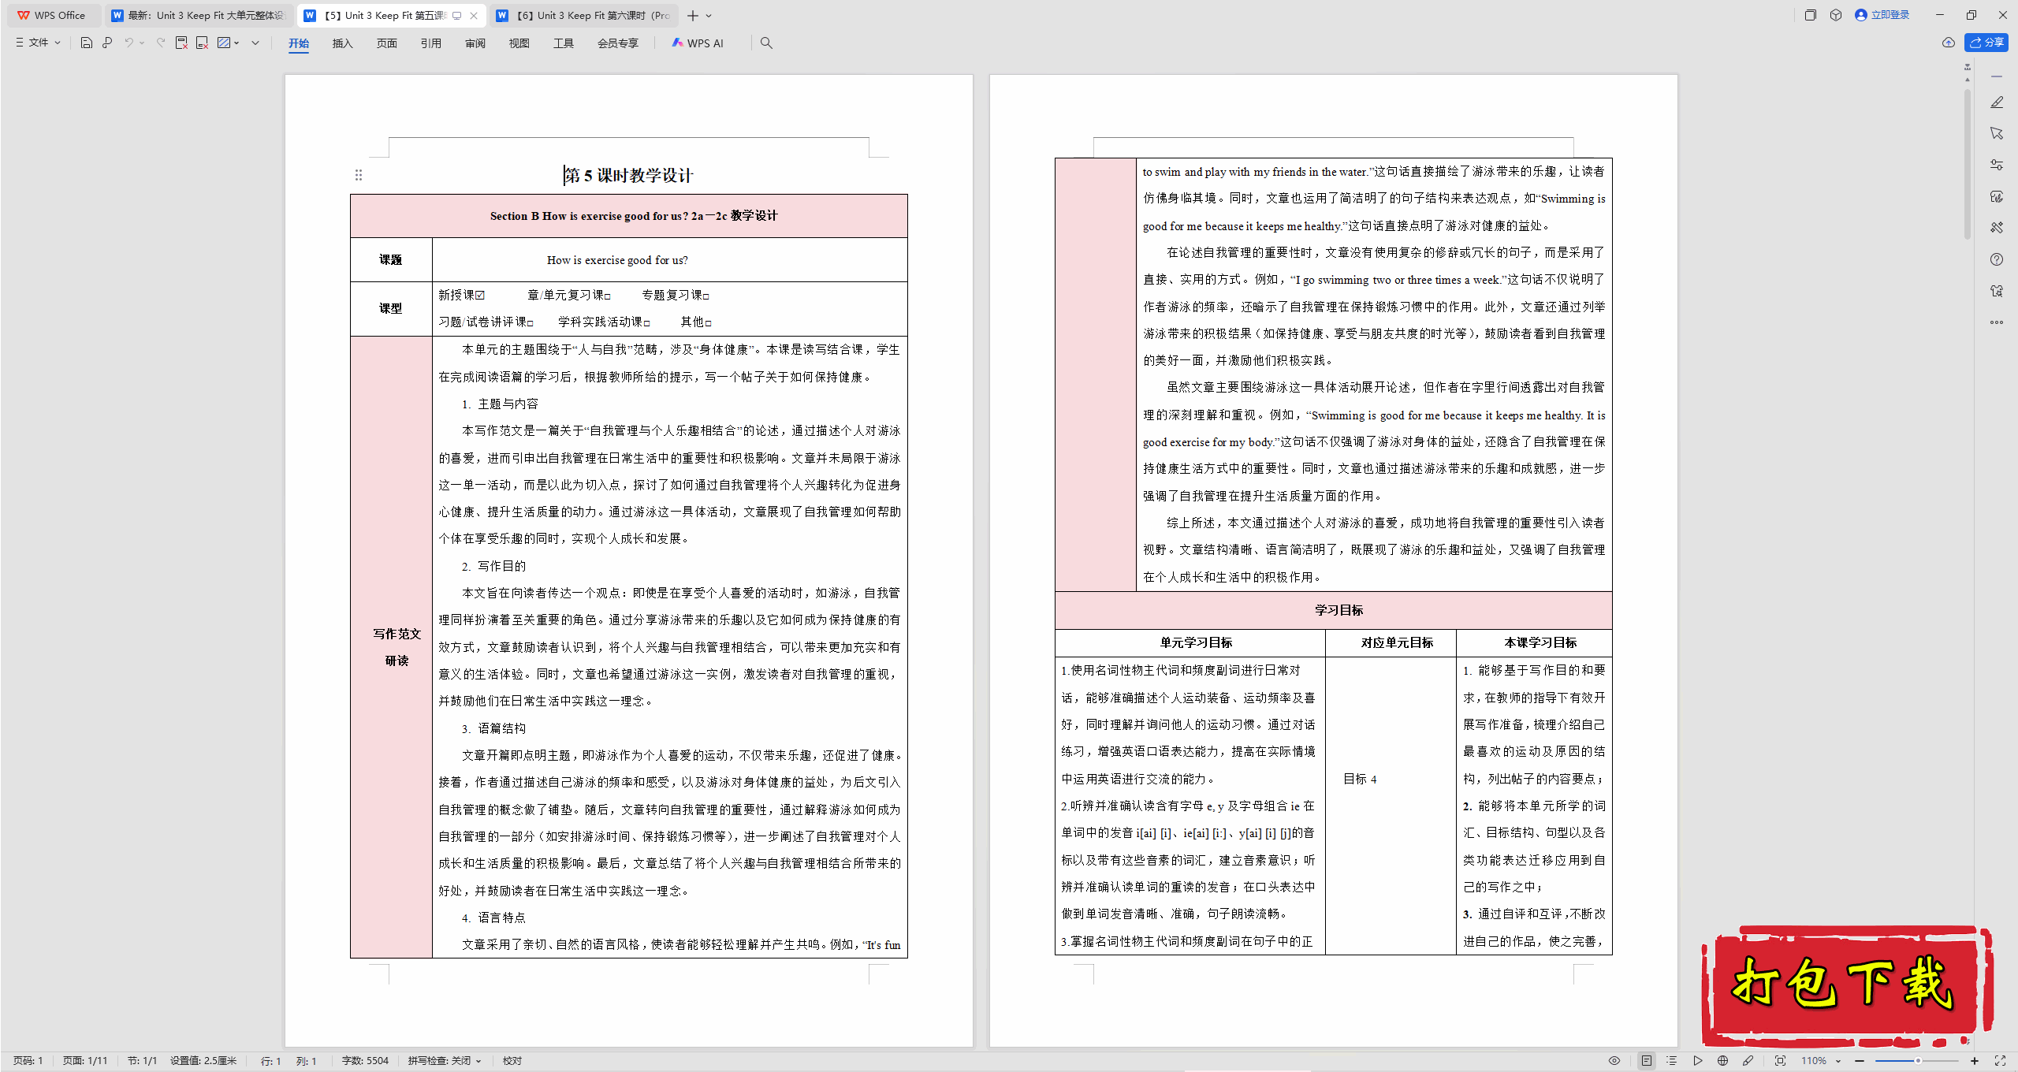
Task: Open the 页面 ribbon tab
Action: coord(386,43)
